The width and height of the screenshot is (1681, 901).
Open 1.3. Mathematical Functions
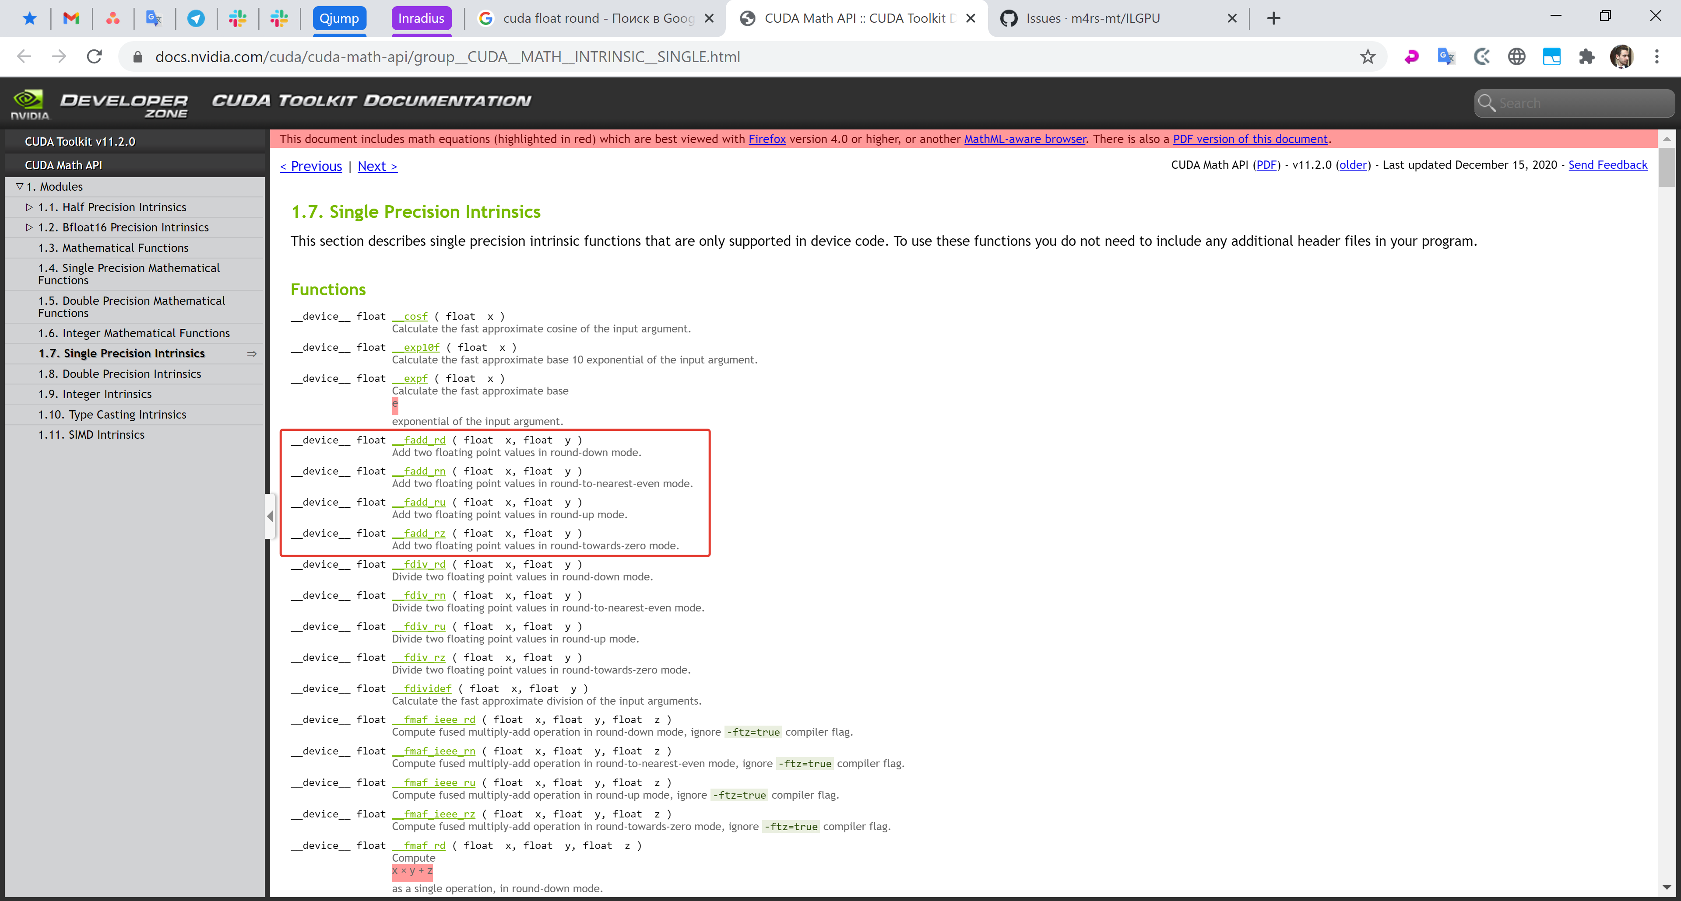(x=113, y=248)
